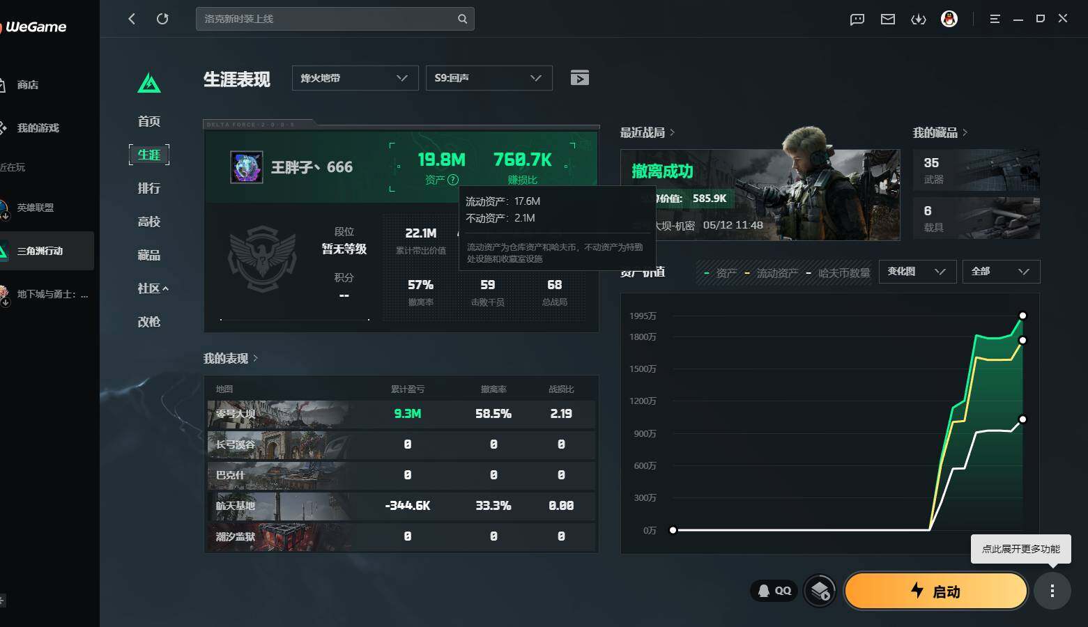
Task: Select the 零号大坝 map row
Action: 401,414
